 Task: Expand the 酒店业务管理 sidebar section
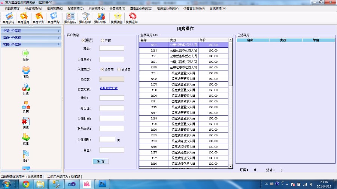click(31, 38)
